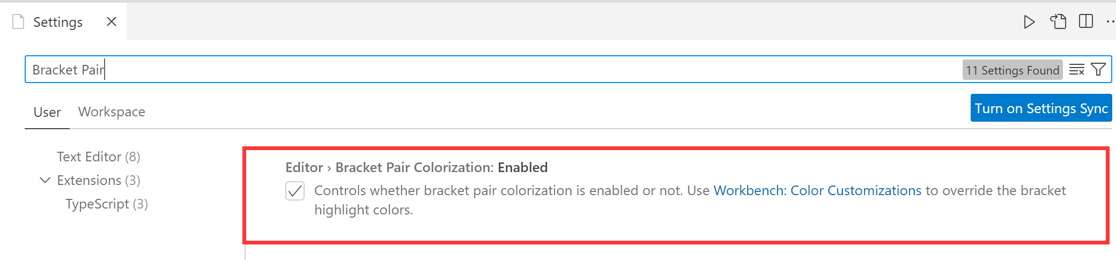Select Text Editor (8) category
The height and width of the screenshot is (260, 1116).
tap(98, 157)
